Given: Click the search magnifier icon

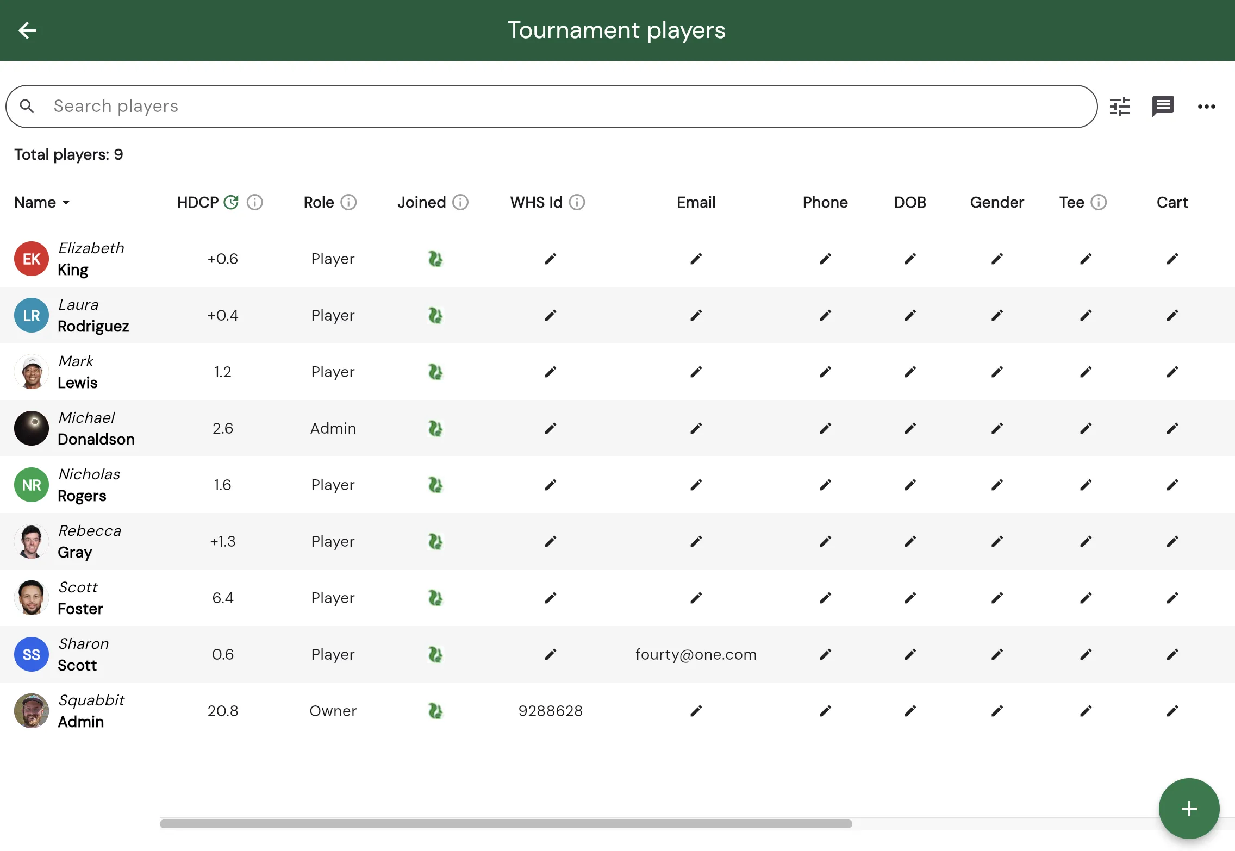Looking at the screenshot, I should click(27, 106).
